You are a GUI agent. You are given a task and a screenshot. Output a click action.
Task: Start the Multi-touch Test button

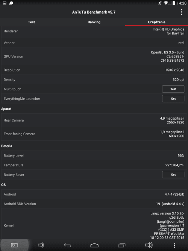coord(173,89)
